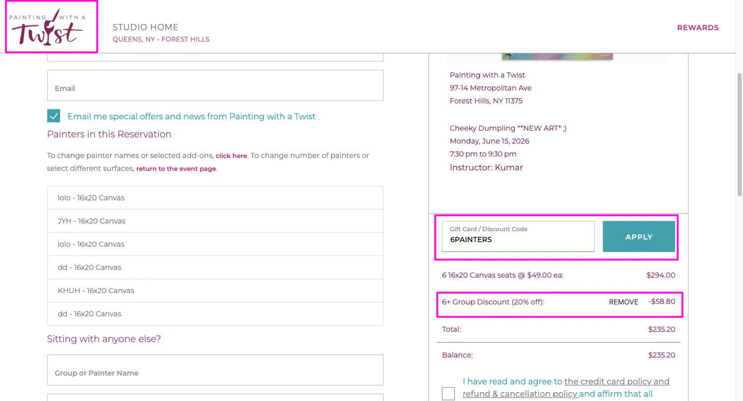Open Queens, NY - Forest Hills studio link

(161, 40)
